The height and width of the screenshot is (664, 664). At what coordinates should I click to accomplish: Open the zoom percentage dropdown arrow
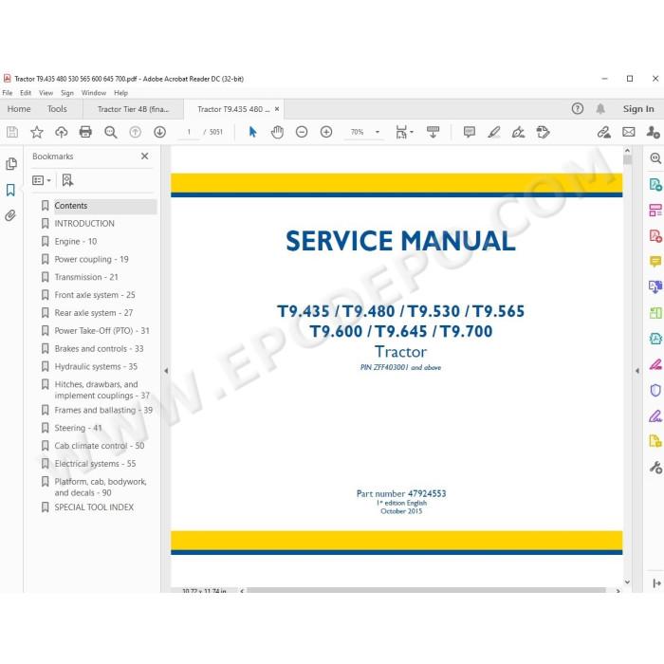pyautogui.click(x=378, y=132)
